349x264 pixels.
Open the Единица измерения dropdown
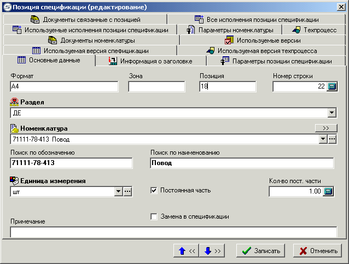[118, 191]
